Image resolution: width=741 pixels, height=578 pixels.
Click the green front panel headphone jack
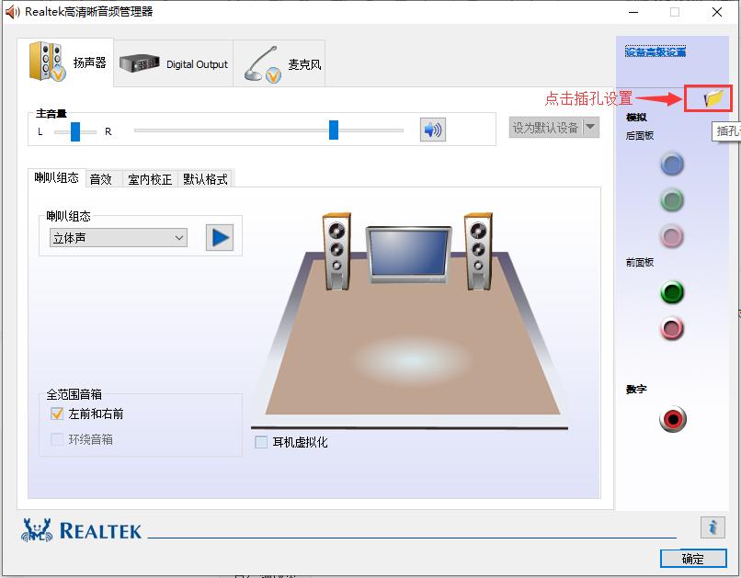pos(672,293)
